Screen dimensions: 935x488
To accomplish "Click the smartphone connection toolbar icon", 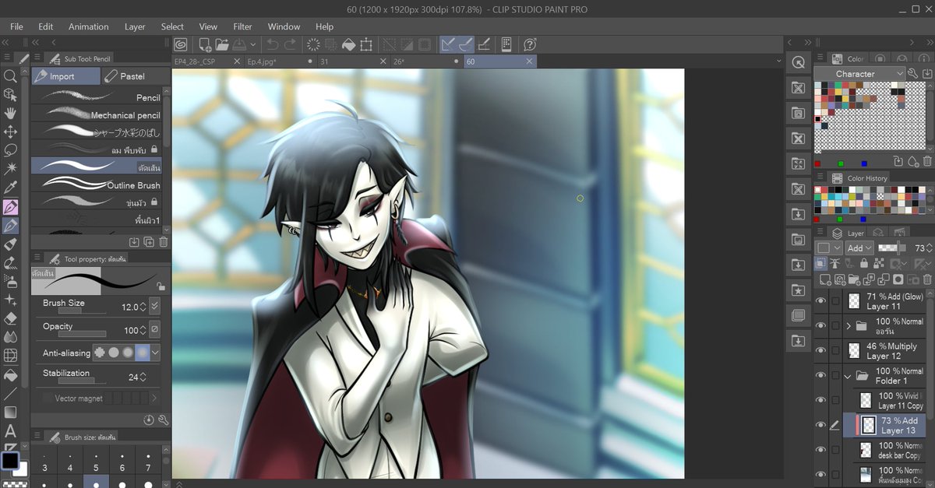I will coord(506,44).
